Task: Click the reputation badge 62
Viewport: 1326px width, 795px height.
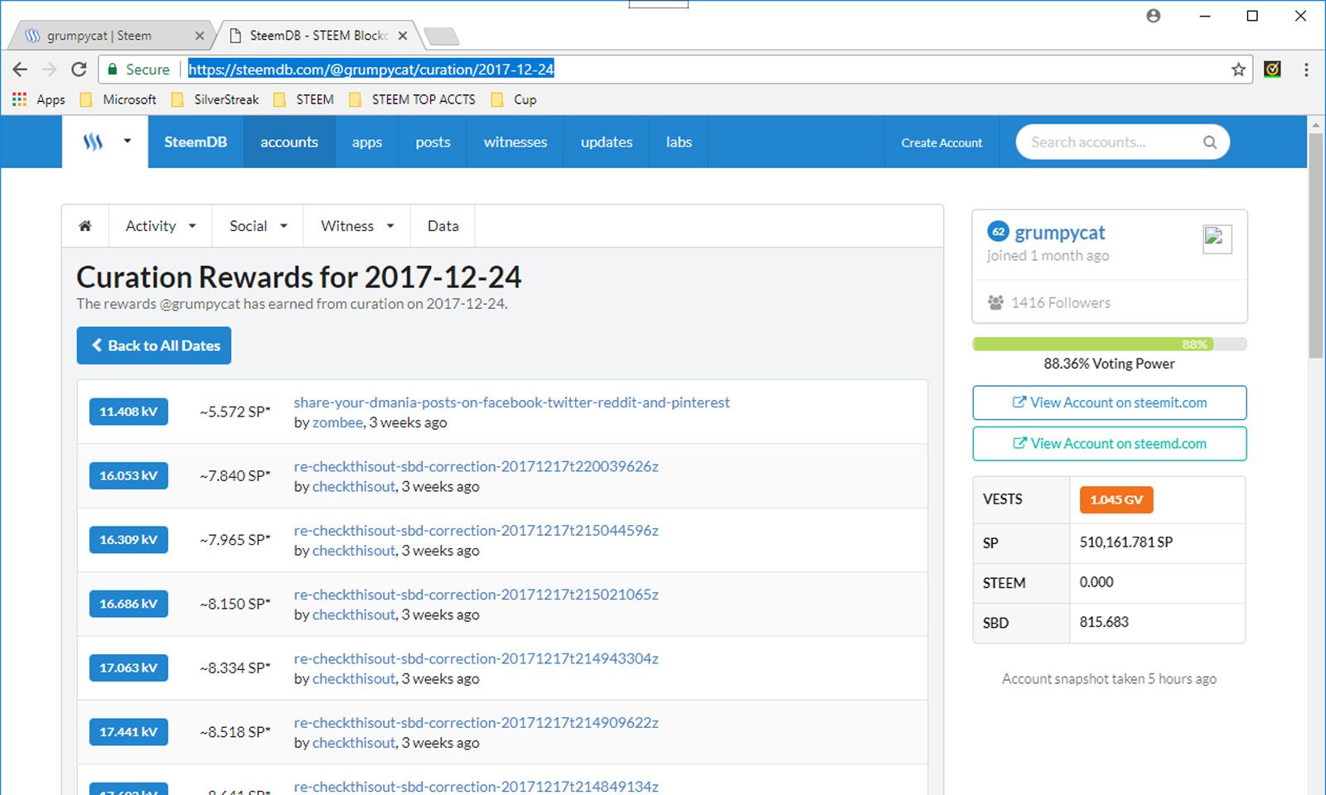Action: tap(999, 232)
